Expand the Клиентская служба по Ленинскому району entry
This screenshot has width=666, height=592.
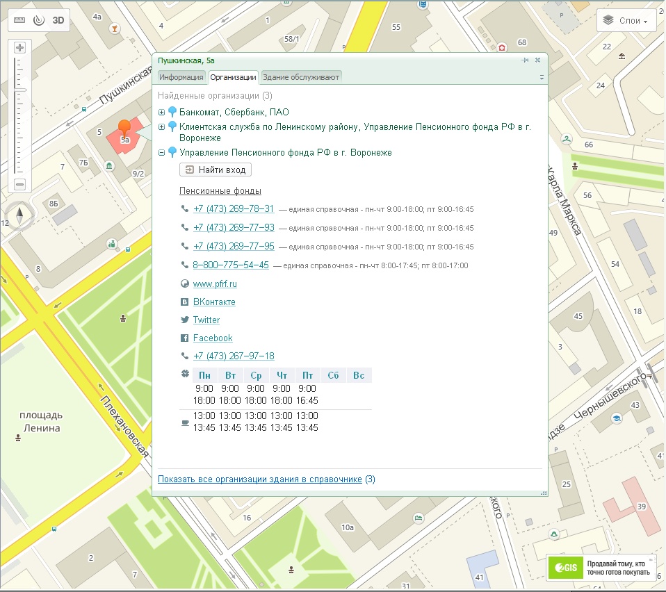point(161,127)
